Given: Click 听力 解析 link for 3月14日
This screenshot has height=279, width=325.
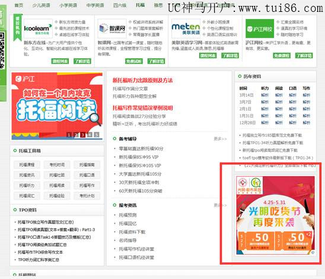Looking at the screenshot, I should [265, 95].
